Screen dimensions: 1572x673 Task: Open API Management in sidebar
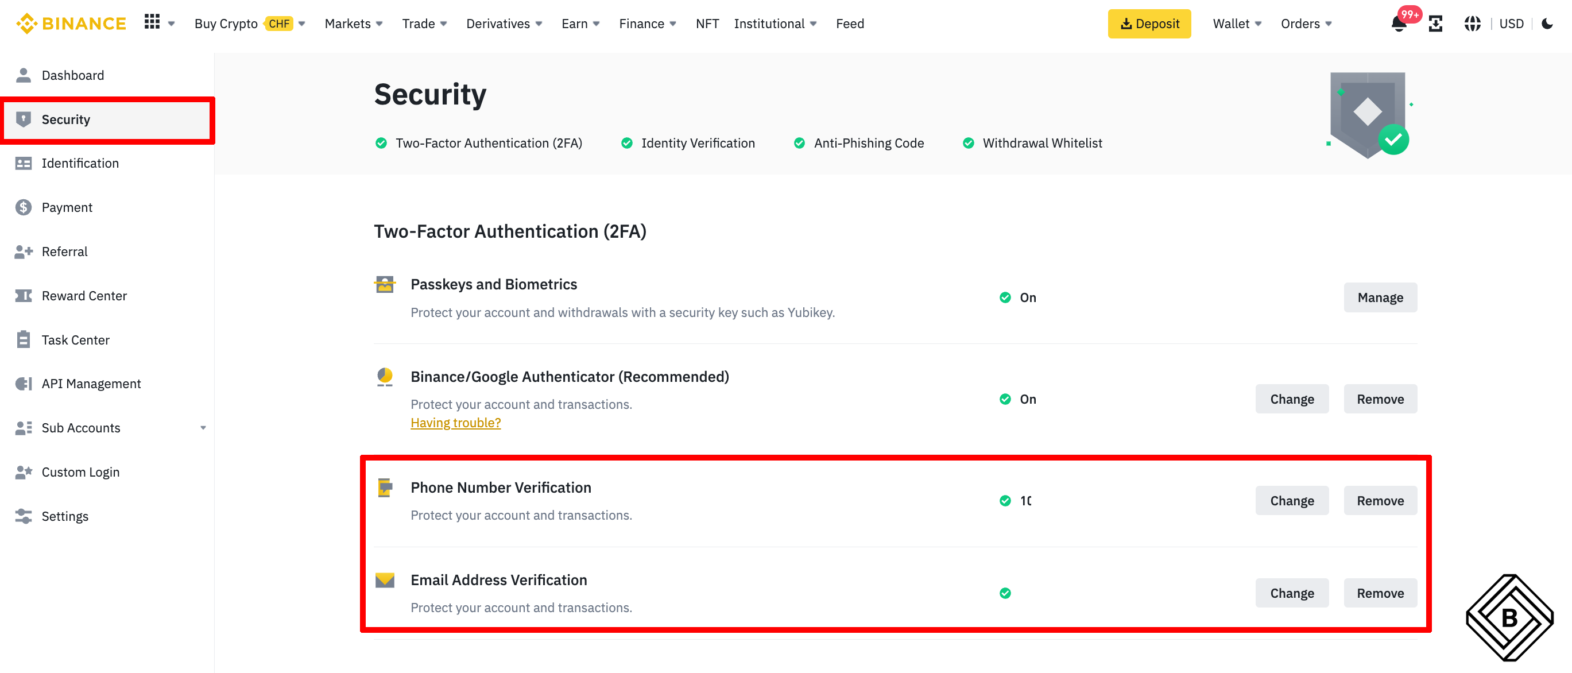point(91,384)
